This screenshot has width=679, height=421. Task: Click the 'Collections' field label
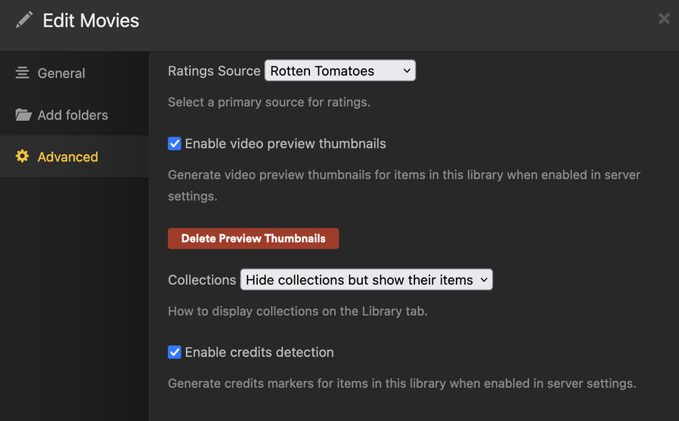click(x=202, y=280)
